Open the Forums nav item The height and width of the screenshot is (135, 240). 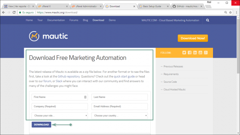(x=74, y=20)
